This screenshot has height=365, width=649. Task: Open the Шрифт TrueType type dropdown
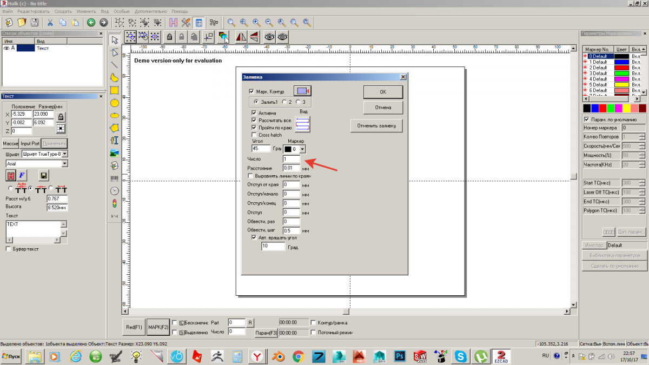[x=65, y=154]
